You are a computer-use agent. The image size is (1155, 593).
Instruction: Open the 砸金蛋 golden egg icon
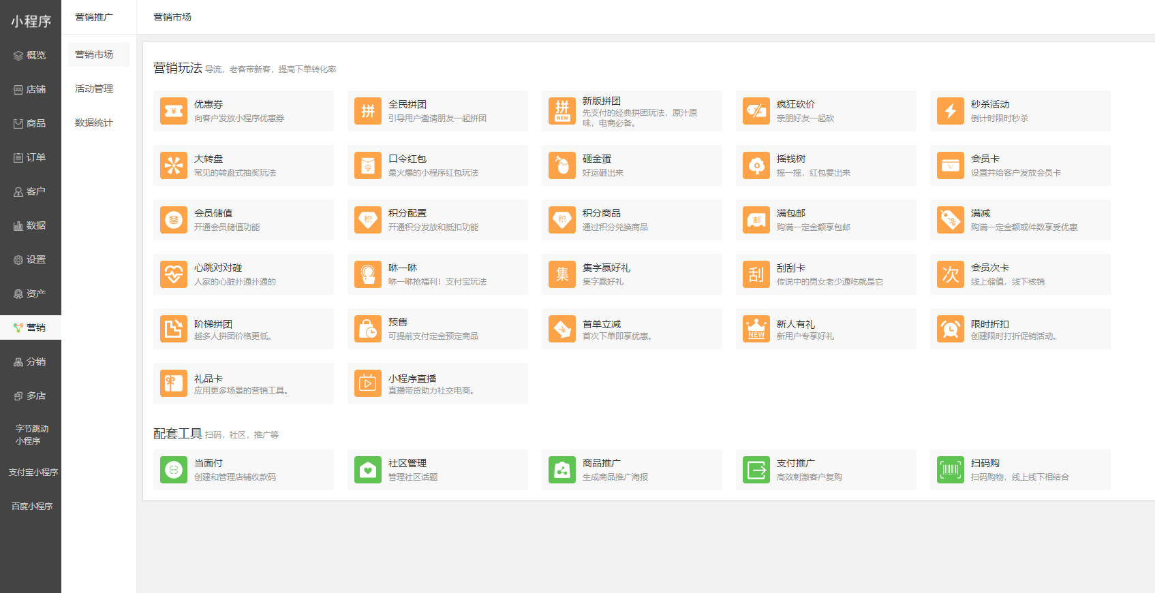point(562,165)
